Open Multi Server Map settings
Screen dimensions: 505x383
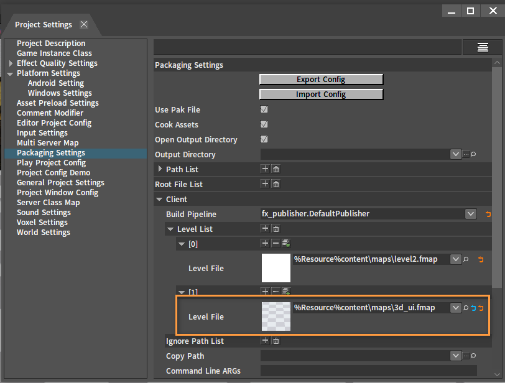pos(48,142)
